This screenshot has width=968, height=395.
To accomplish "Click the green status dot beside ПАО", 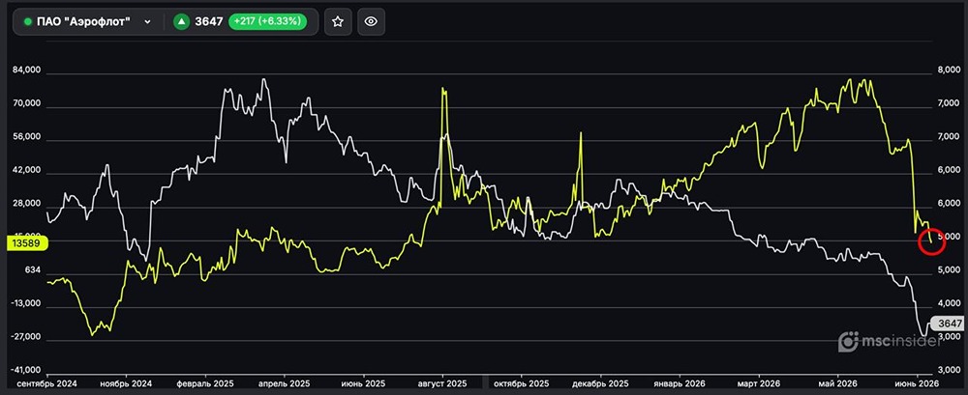I will (27, 21).
